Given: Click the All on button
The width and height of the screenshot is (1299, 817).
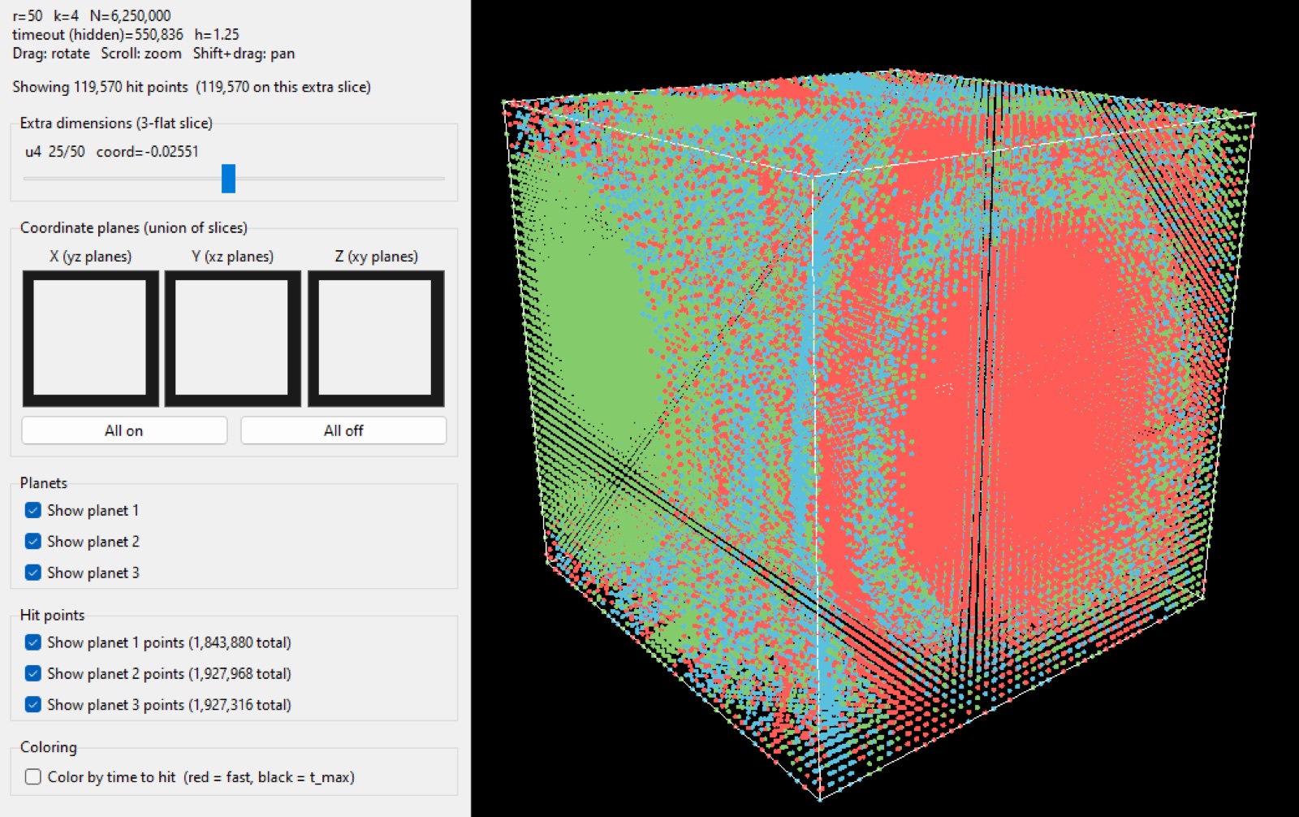Looking at the screenshot, I should (x=124, y=430).
